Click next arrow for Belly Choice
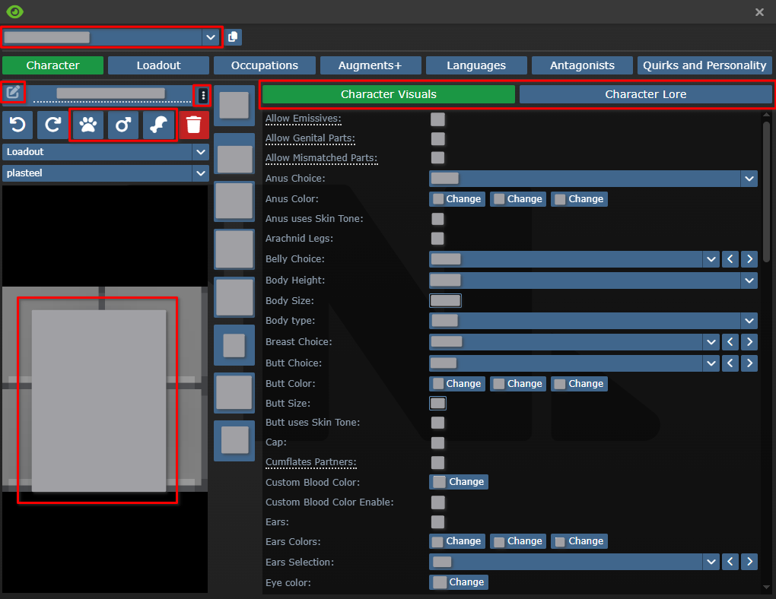The width and height of the screenshot is (776, 599). point(749,259)
